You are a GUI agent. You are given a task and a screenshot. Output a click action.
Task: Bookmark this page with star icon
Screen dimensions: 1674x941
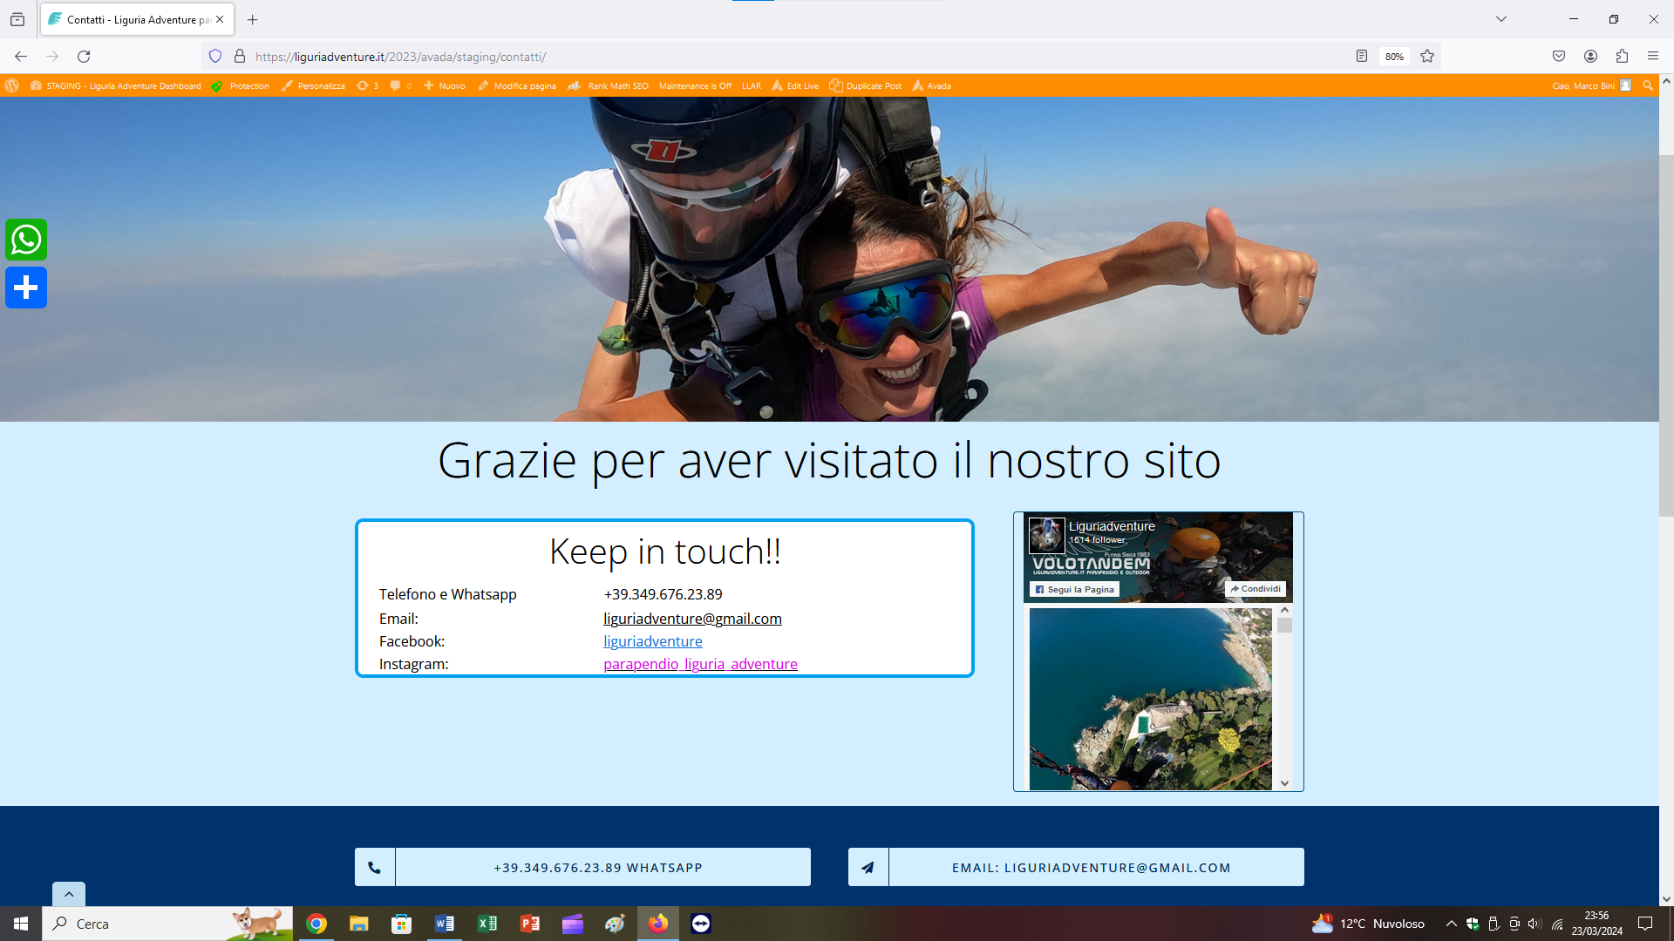pos(1427,57)
